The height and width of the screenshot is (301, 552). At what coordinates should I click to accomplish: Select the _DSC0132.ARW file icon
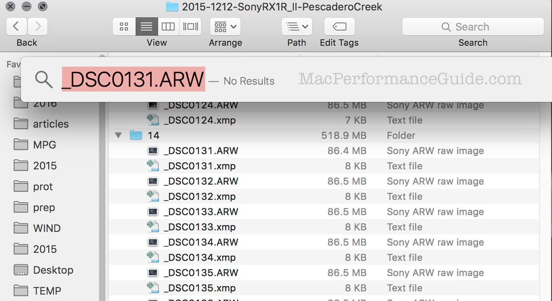(x=153, y=181)
